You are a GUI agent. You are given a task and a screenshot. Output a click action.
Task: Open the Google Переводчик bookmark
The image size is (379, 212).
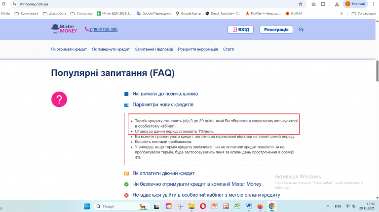[154, 13]
